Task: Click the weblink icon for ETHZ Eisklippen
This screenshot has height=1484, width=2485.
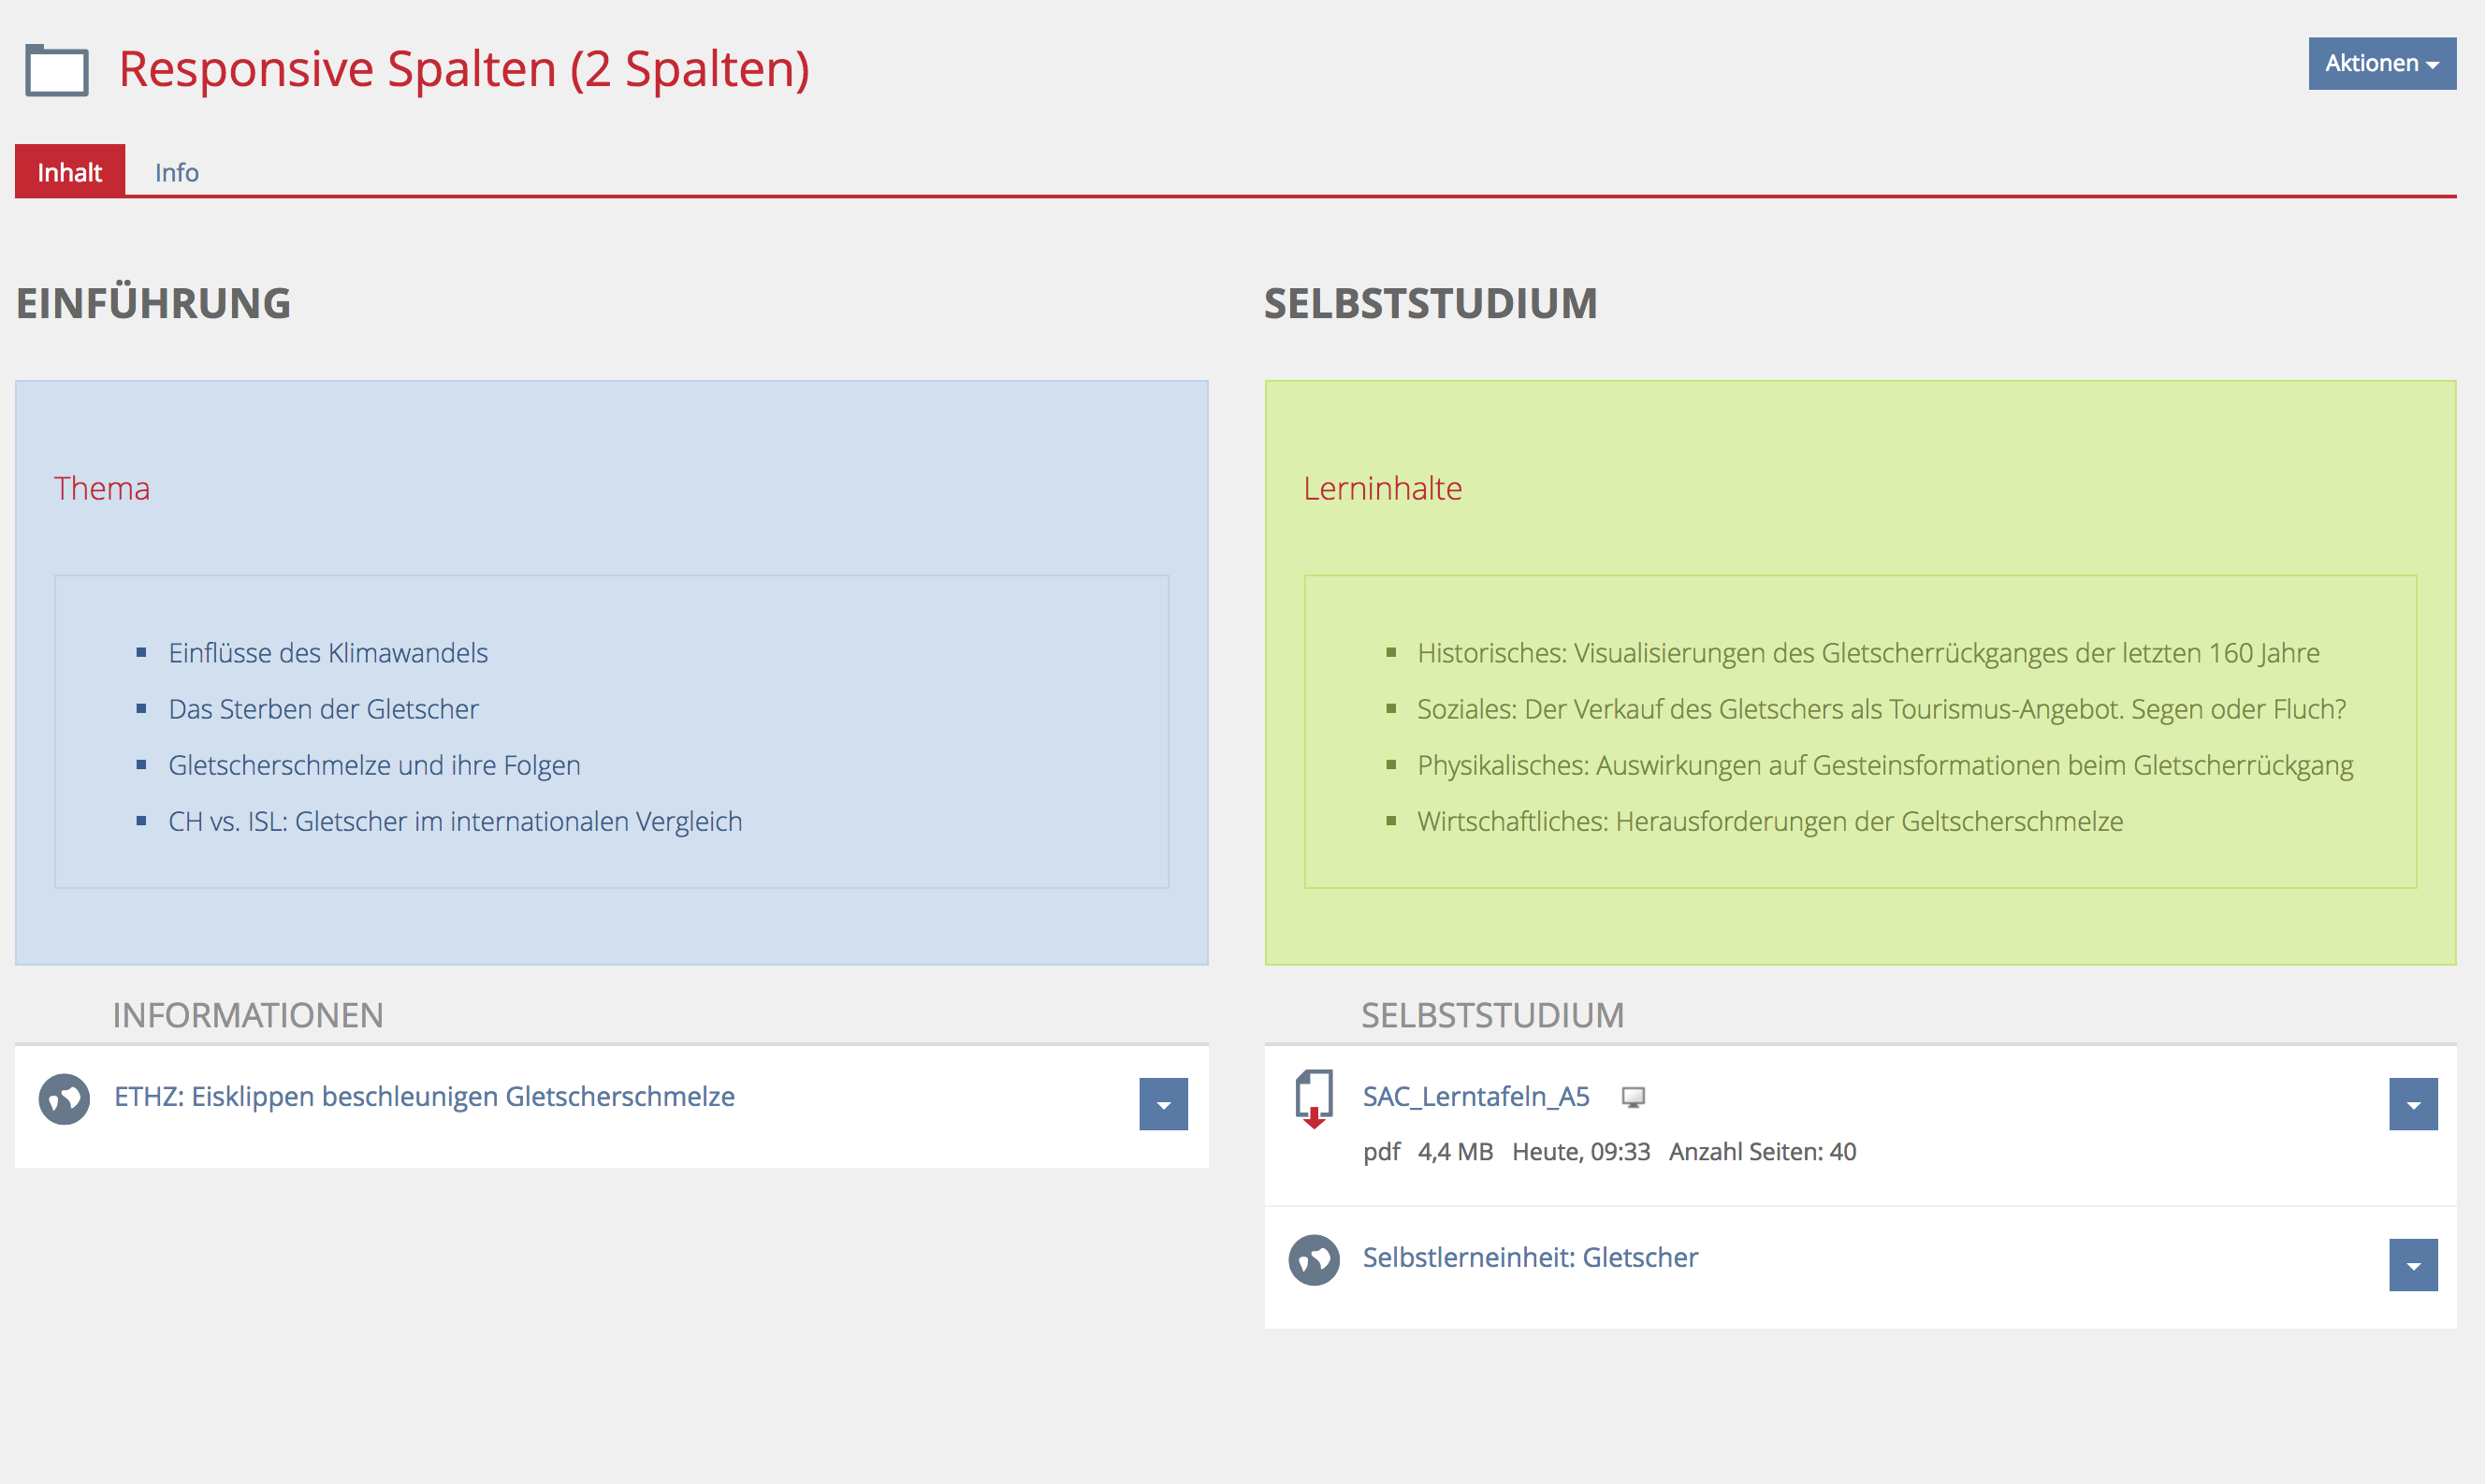Action: (x=64, y=1099)
